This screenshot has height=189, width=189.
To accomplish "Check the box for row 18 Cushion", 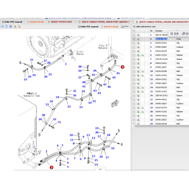I will (134, 103).
